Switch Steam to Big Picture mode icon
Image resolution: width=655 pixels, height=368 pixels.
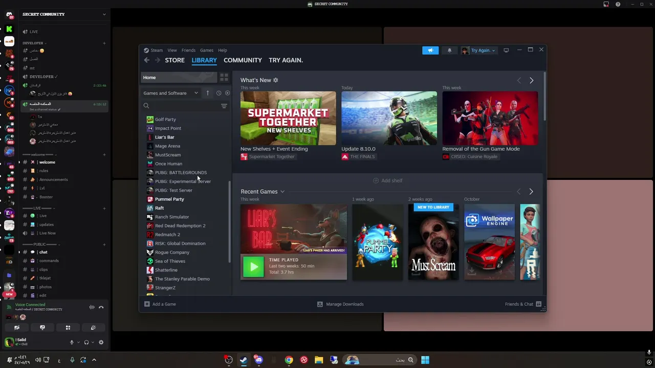506,50
